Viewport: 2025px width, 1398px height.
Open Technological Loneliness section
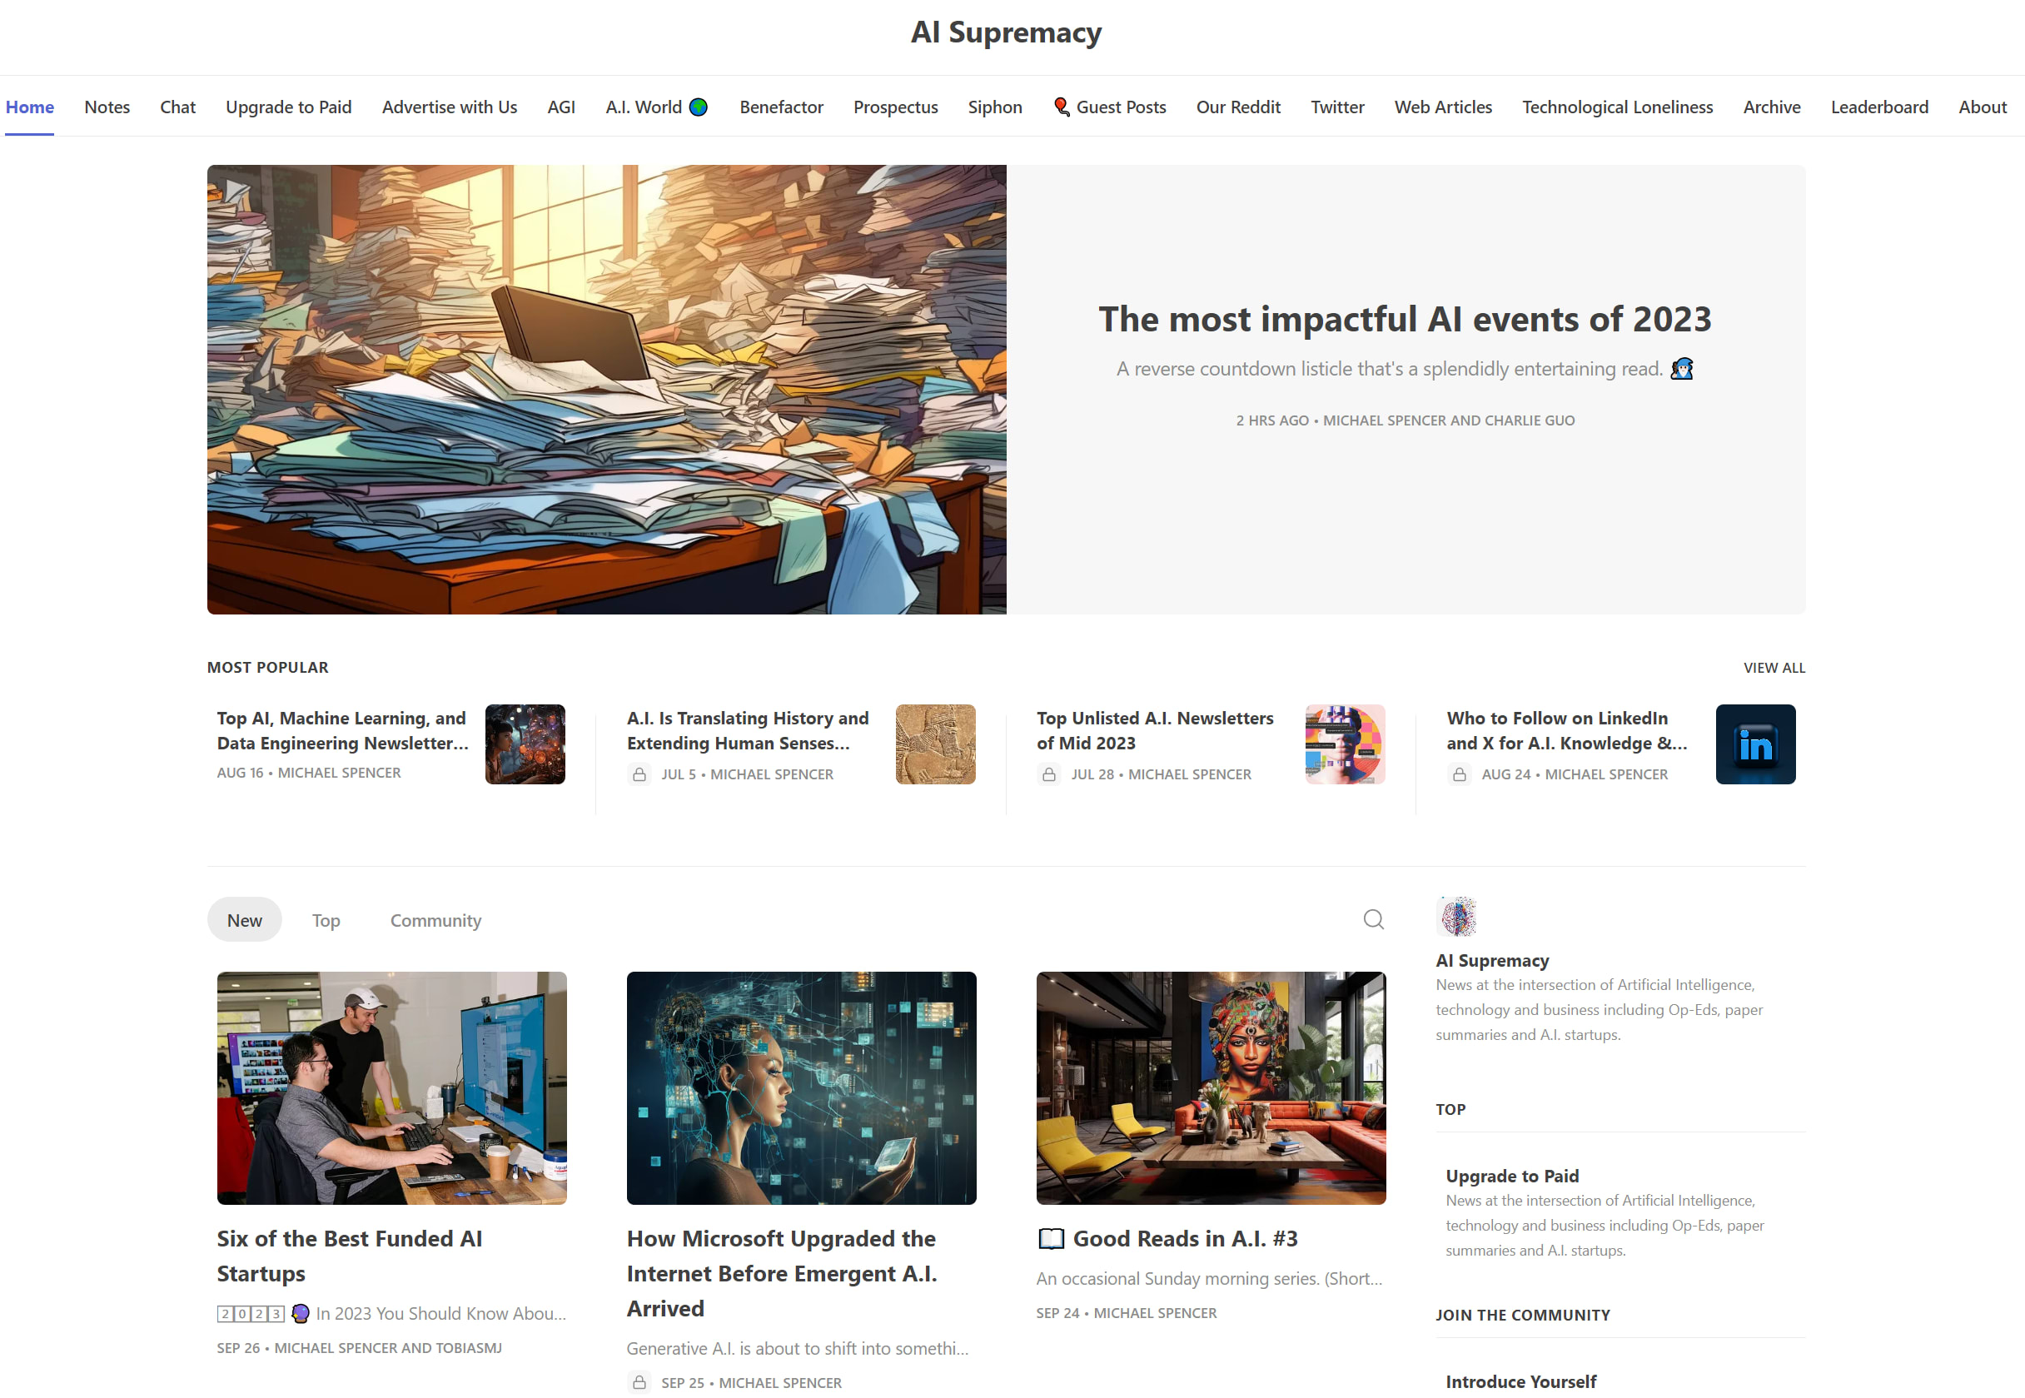click(1617, 107)
